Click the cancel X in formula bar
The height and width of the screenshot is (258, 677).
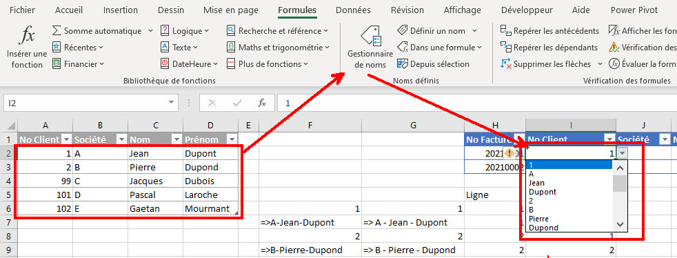click(x=212, y=103)
